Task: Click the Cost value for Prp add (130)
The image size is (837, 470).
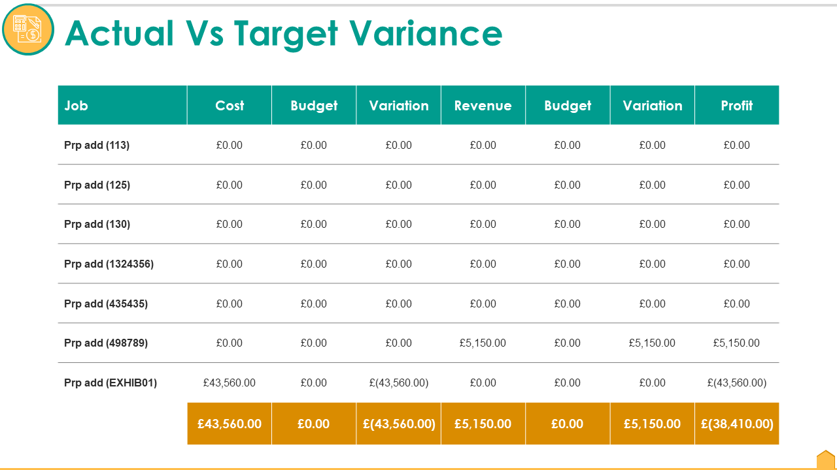Action: (230, 224)
